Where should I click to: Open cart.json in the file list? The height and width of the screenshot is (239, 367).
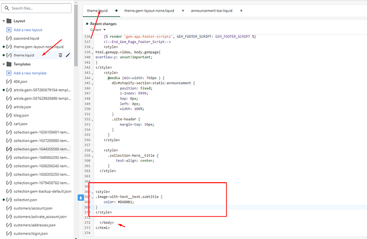22,124
